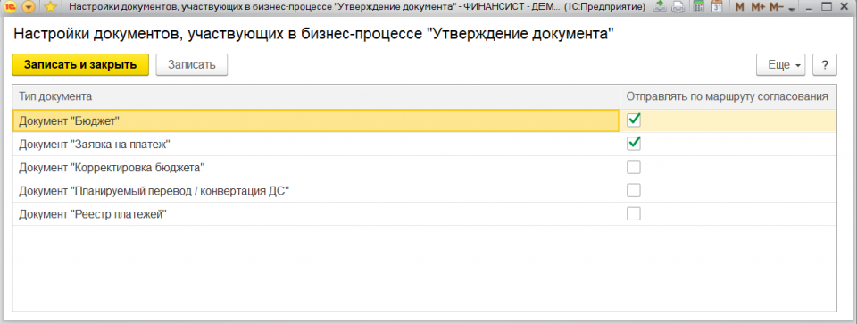Click the M memory button
Screen dimensions: 857x324
point(740,8)
